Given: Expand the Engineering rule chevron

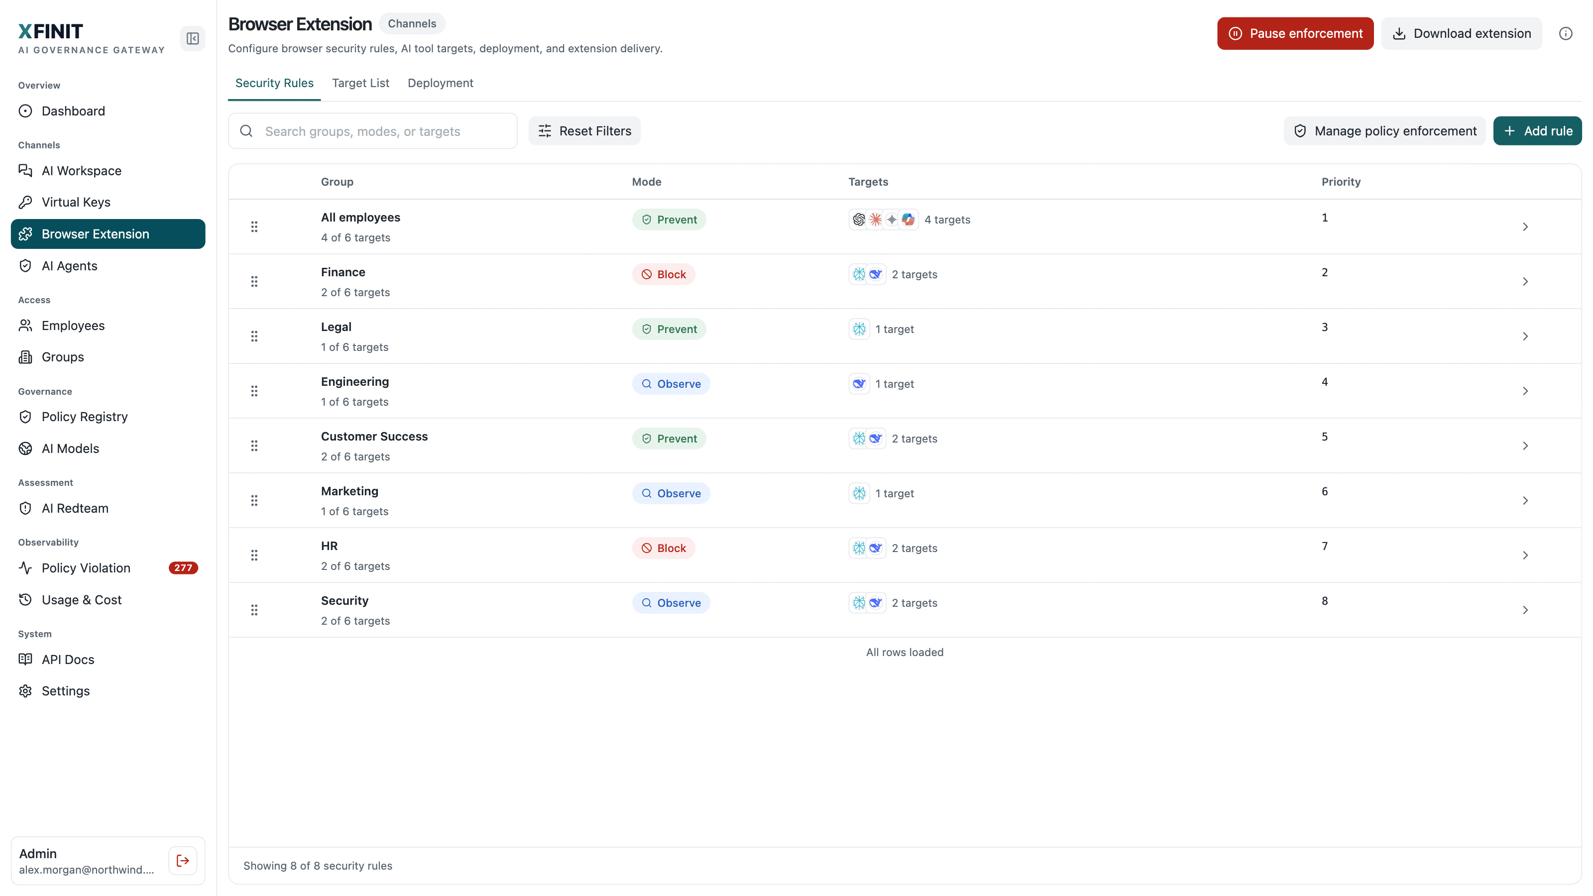Looking at the screenshot, I should [x=1525, y=391].
